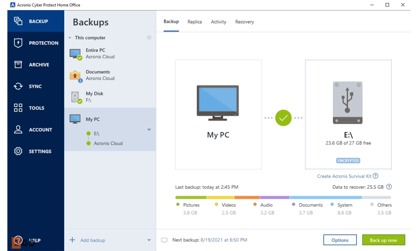The height and width of the screenshot is (251, 418).
Task: Collapse the My PC backup destinations chevron
Action: pos(149,130)
